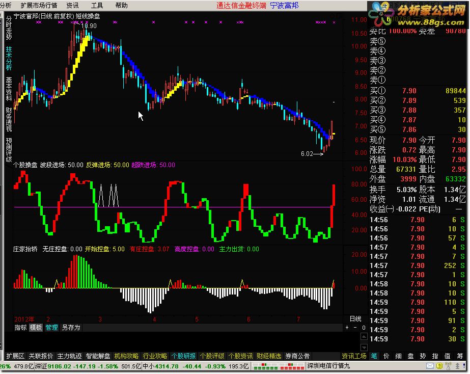
Task: Click the 指标 button
Action: (21, 328)
